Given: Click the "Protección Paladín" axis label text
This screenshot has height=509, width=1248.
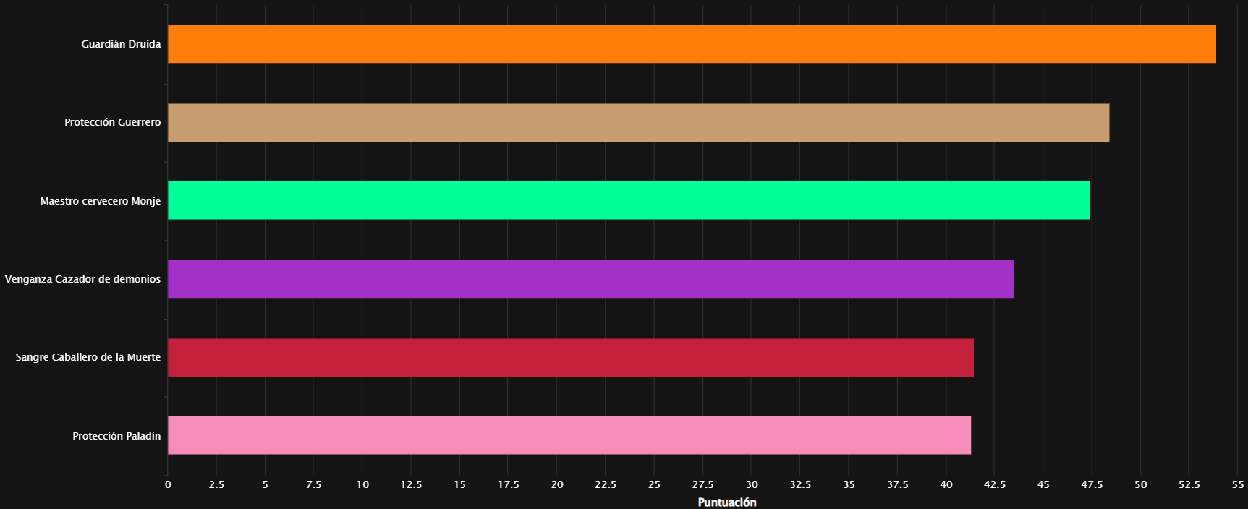Looking at the screenshot, I should (x=116, y=436).
